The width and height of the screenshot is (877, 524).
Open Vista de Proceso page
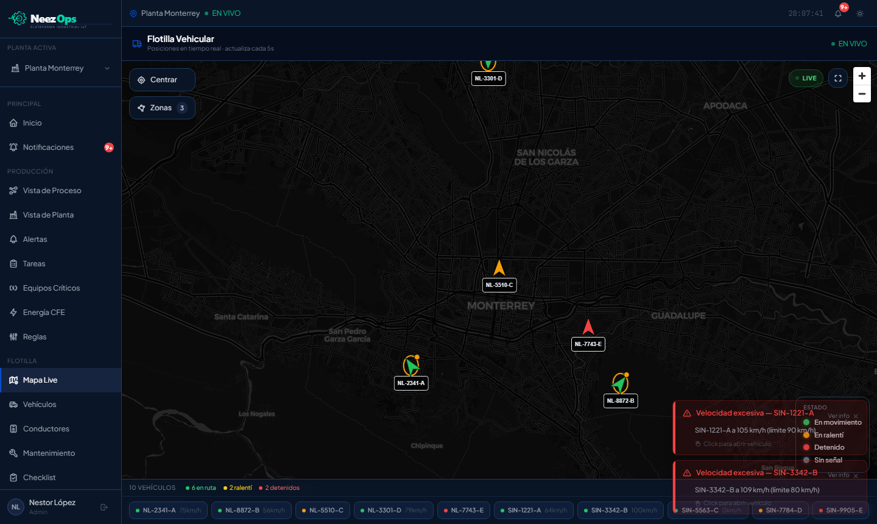60,191
